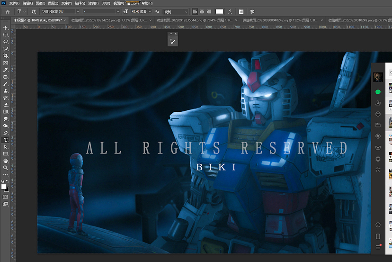Set center text alignment
The image size is (392, 262).
pos(202,11)
